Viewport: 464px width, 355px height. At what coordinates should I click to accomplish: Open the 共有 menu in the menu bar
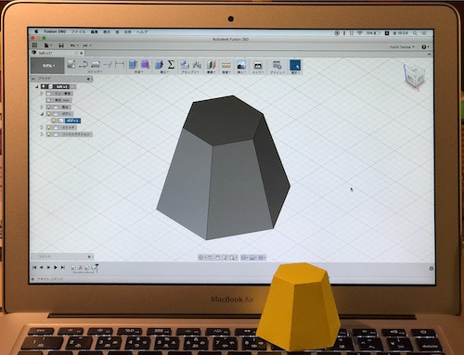(x=128, y=32)
